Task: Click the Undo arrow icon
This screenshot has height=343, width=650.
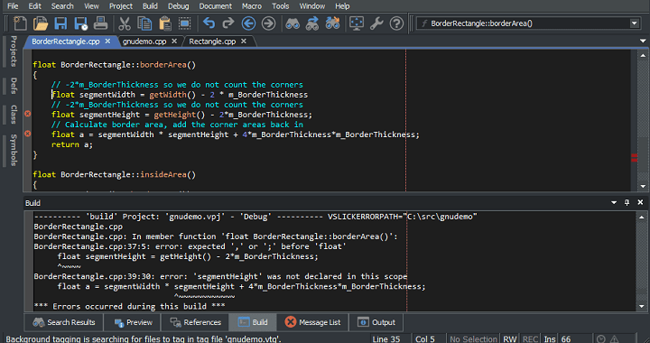Action: pos(209,23)
